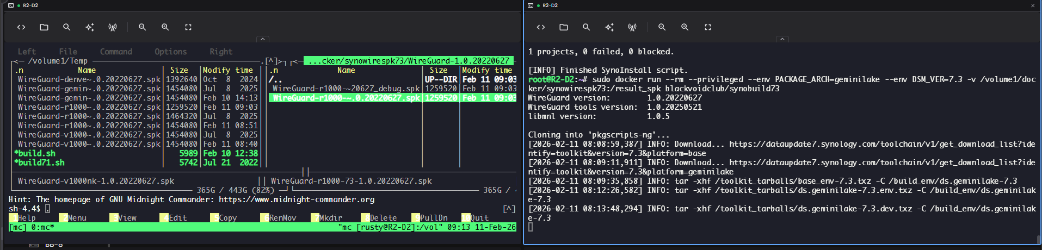Select the WireGuard debug spk file in right panel

(x=346, y=89)
